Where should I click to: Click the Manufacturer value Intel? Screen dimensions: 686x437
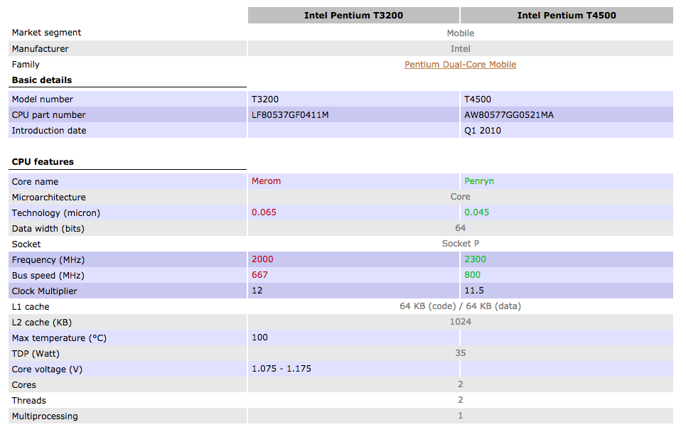click(460, 48)
